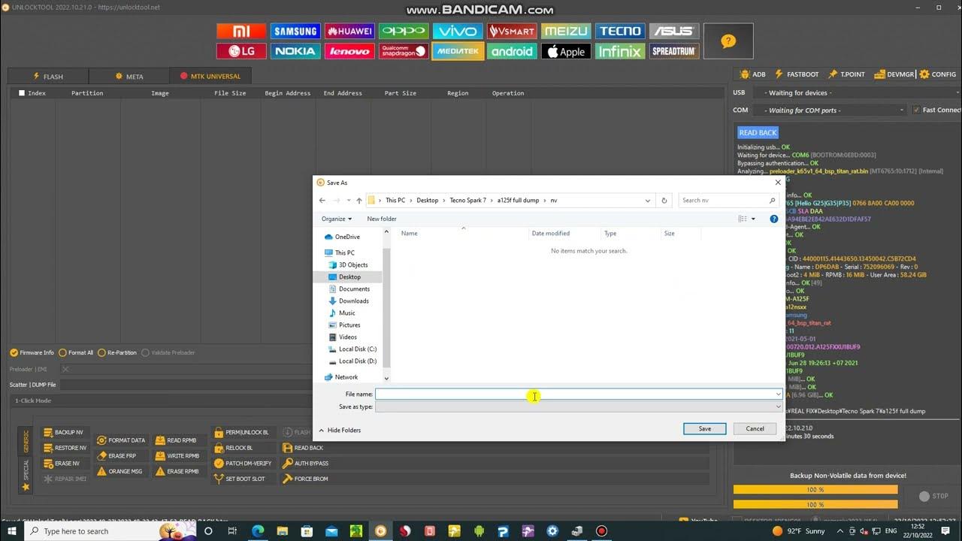Viewport: 962px width, 541px height.
Task: Go up one folder level in Save As
Action: [x=359, y=201]
